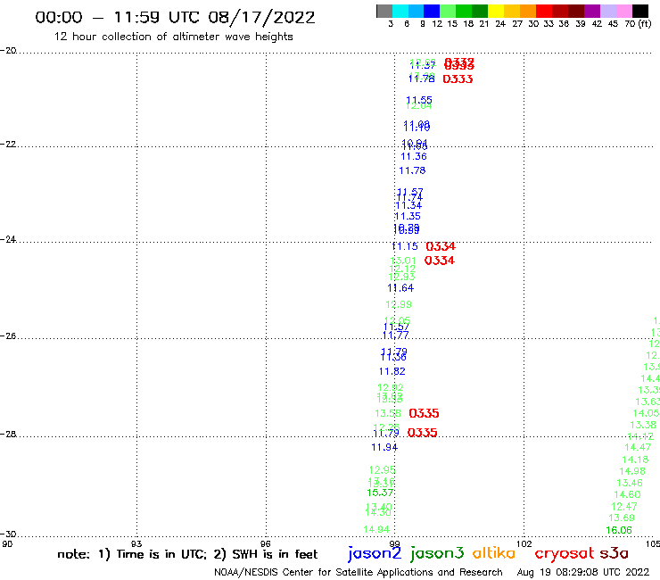Click the green wave height value 12.99
The height and width of the screenshot is (580, 660).
pyautogui.click(x=399, y=304)
